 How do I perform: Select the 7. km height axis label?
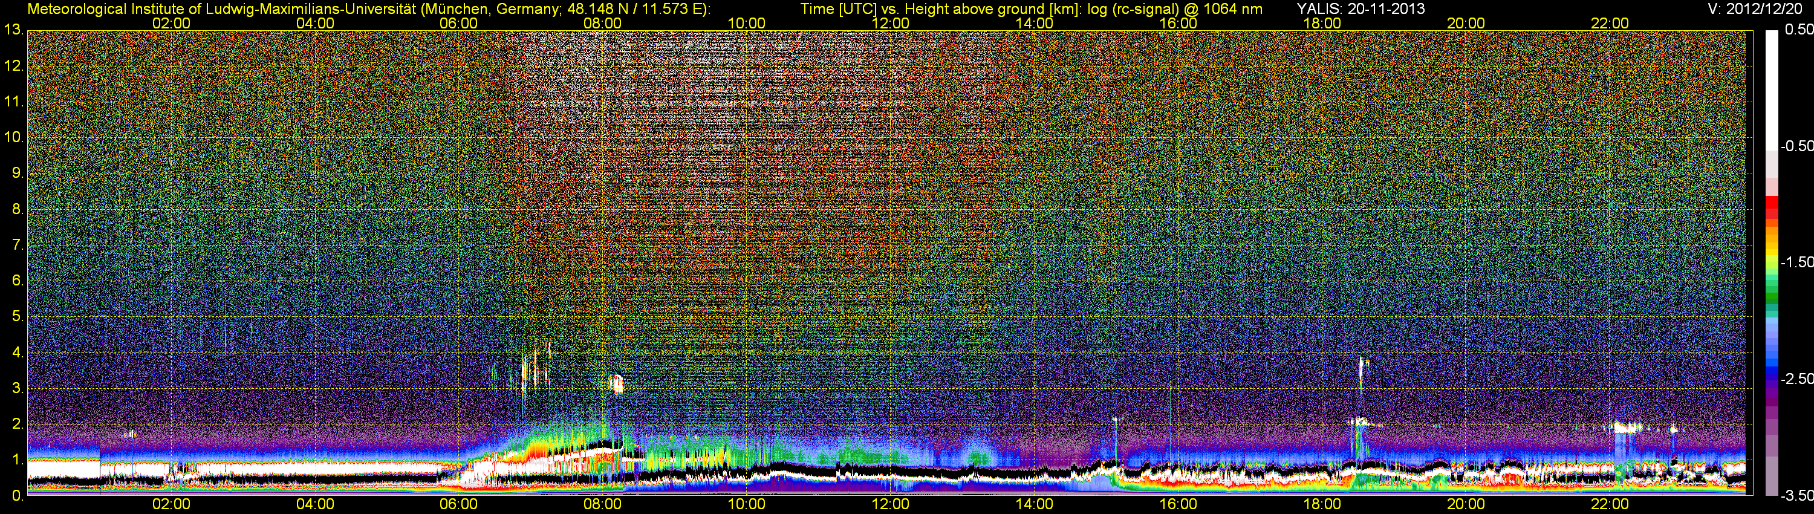[x=17, y=244]
